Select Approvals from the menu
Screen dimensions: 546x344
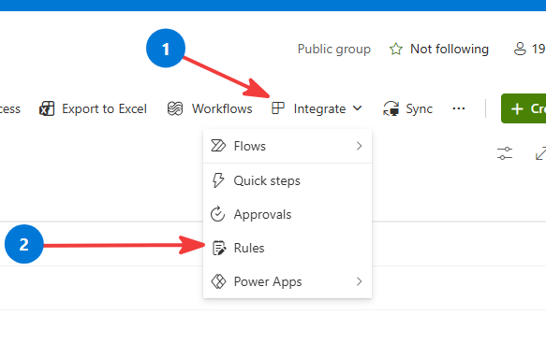(288, 214)
